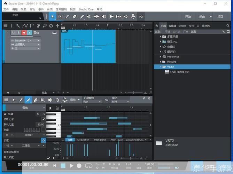Mute instrument with editor M button
The width and height of the screenshot is (233, 174).
38,114
